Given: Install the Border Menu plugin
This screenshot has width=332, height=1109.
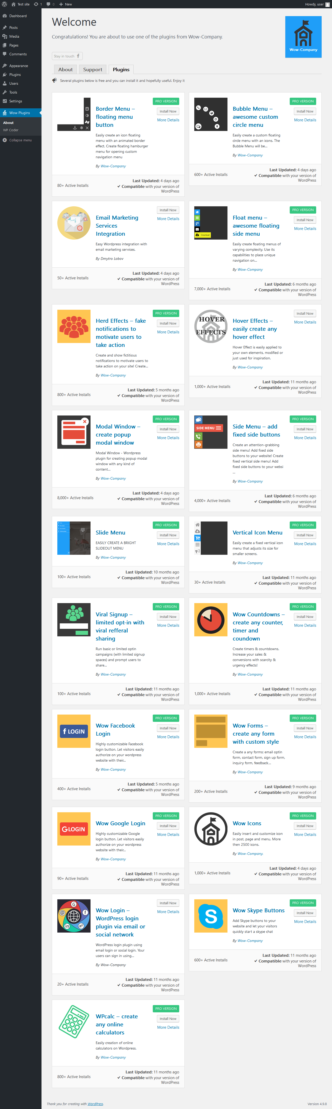Looking at the screenshot, I should click(x=168, y=111).
